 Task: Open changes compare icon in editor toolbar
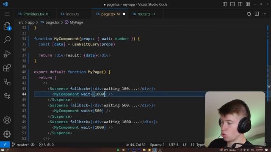(249, 14)
